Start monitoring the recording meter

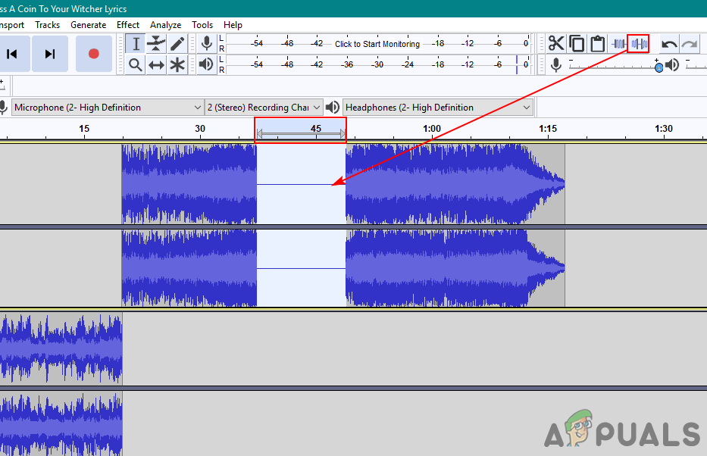tap(377, 44)
